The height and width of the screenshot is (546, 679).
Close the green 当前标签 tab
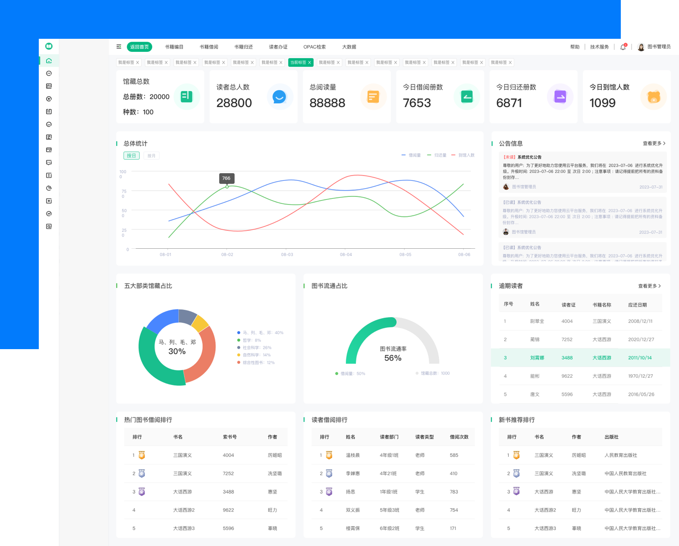309,63
